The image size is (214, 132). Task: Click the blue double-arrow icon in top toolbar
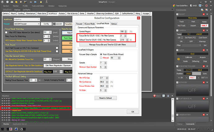[35, 2]
